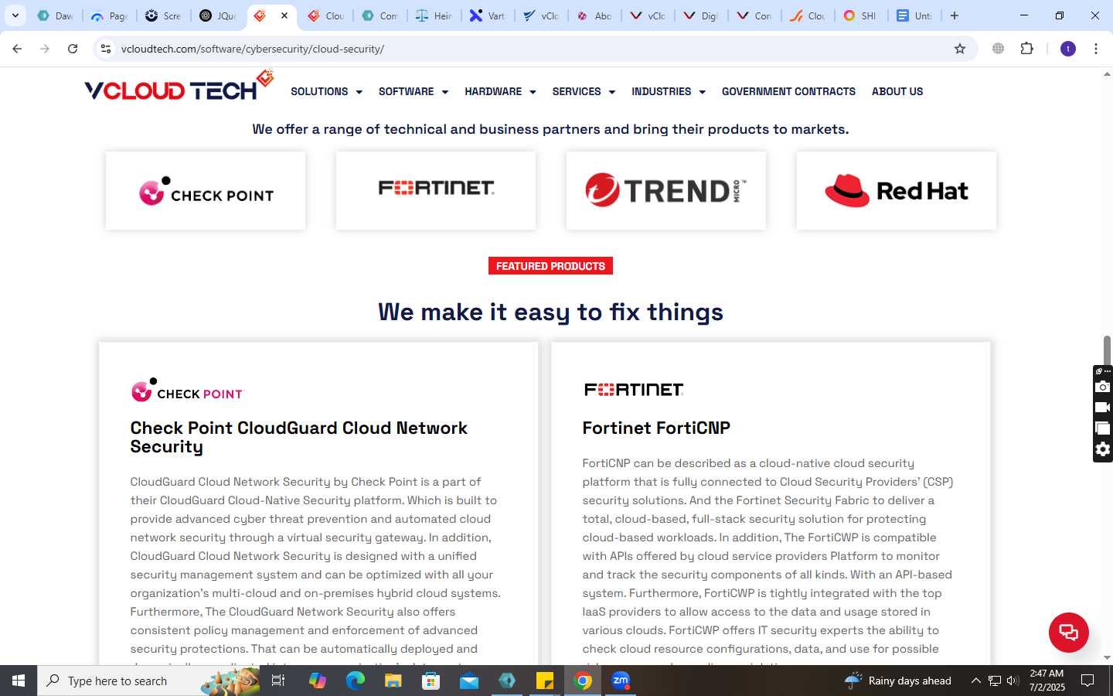Viewport: 1113px width, 696px height.
Task: Click the camera screenshot icon in side widget
Action: 1103,387
